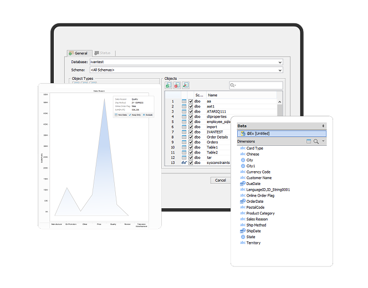Image resolution: width=368 pixels, height=288 pixels.
Task: Click the globe icon beside City1
Action: tap(243, 166)
